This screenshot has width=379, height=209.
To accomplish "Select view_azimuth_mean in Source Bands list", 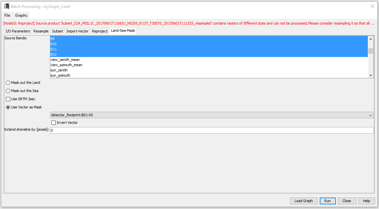I will [x=209, y=65].
